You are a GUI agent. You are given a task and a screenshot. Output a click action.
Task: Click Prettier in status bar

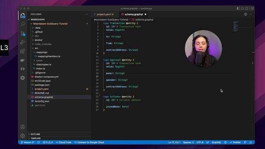coord(235,142)
